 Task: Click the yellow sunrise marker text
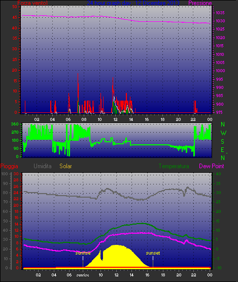83,253
